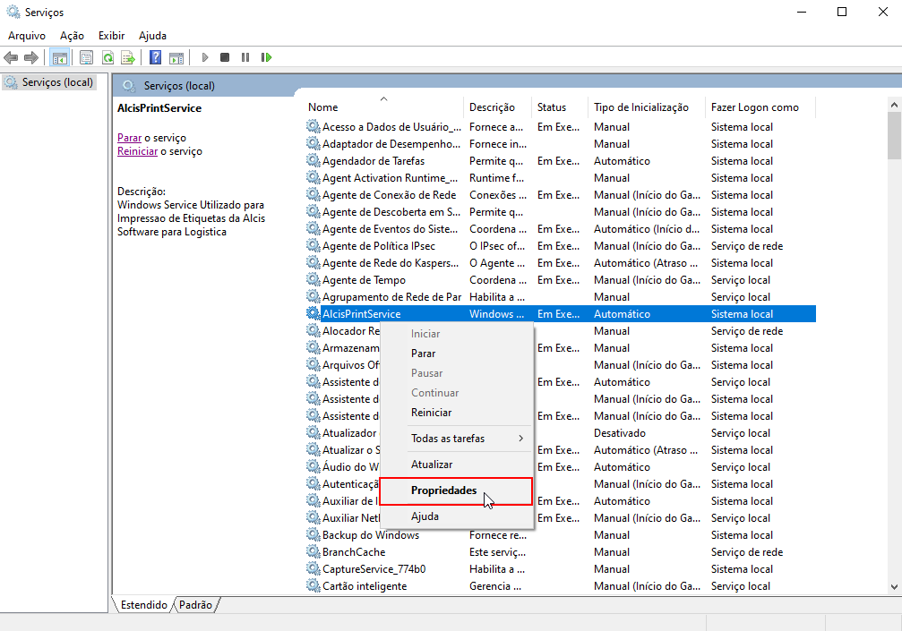
Task: Sort by the Descrição column header
Action: [497, 107]
